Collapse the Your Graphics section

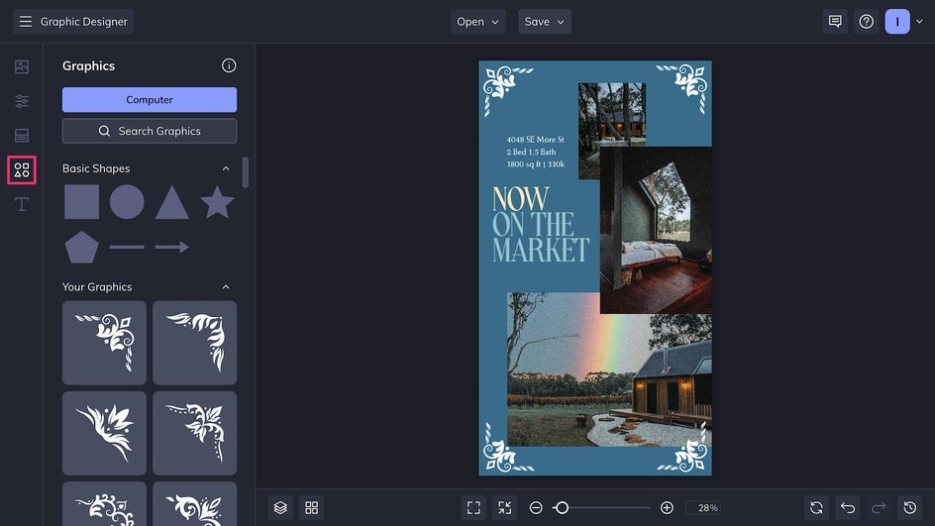(x=226, y=287)
